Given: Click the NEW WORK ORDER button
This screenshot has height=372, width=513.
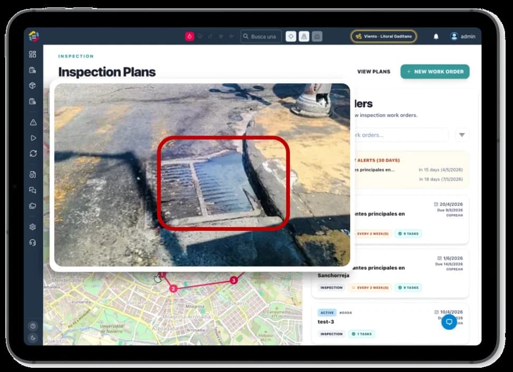Looking at the screenshot, I should (435, 72).
